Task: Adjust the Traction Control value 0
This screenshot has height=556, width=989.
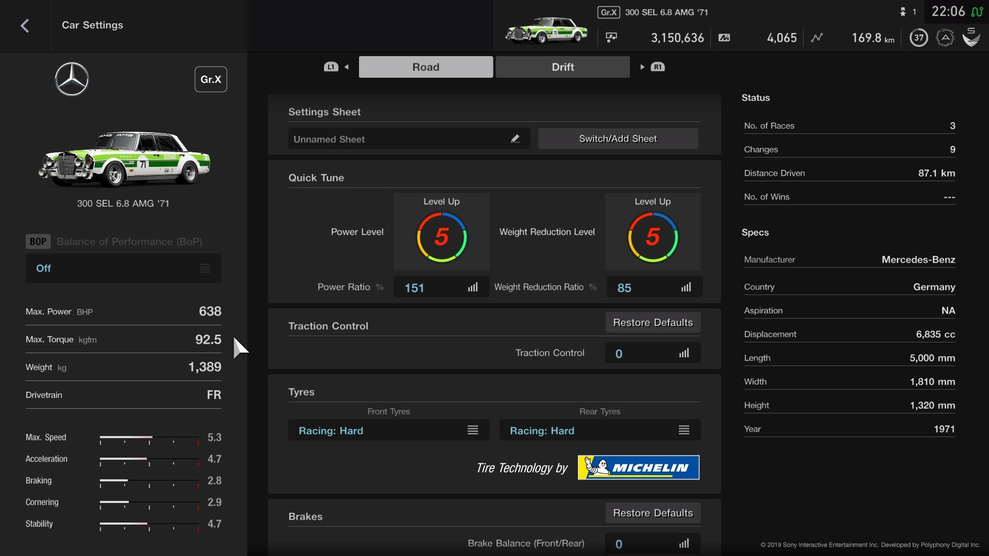Action: click(653, 353)
